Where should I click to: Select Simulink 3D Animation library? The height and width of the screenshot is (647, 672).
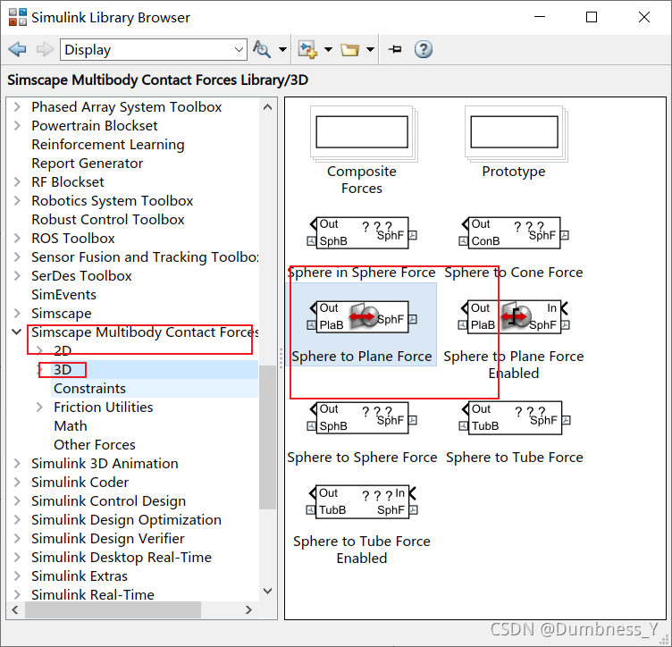[105, 464]
